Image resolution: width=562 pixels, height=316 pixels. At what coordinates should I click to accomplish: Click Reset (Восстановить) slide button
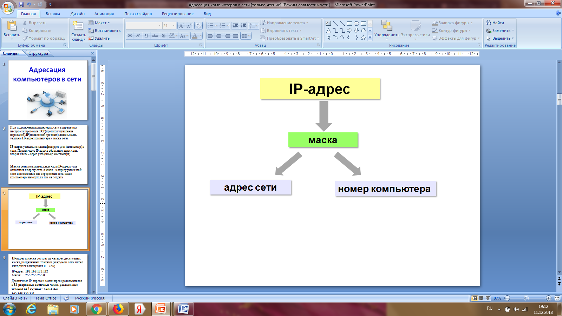[104, 31]
